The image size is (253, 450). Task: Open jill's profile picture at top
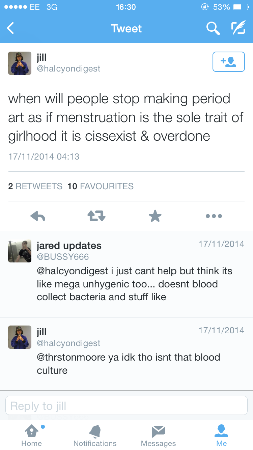click(20, 63)
